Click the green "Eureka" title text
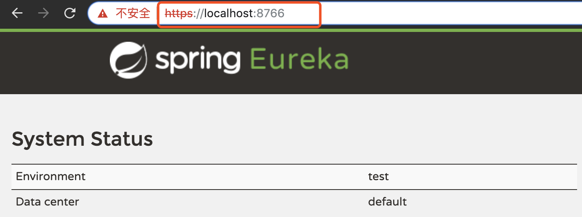 click(x=299, y=59)
